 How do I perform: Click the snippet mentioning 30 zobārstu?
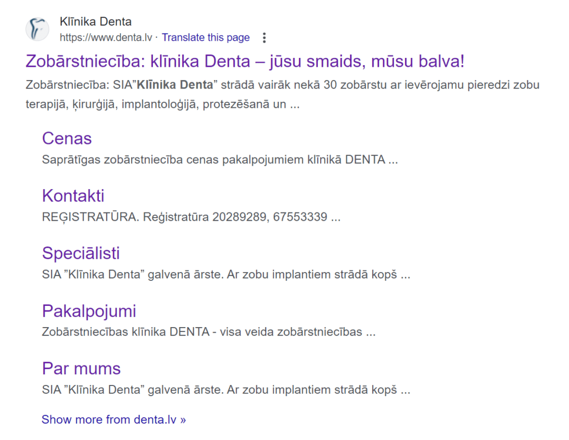(282, 95)
